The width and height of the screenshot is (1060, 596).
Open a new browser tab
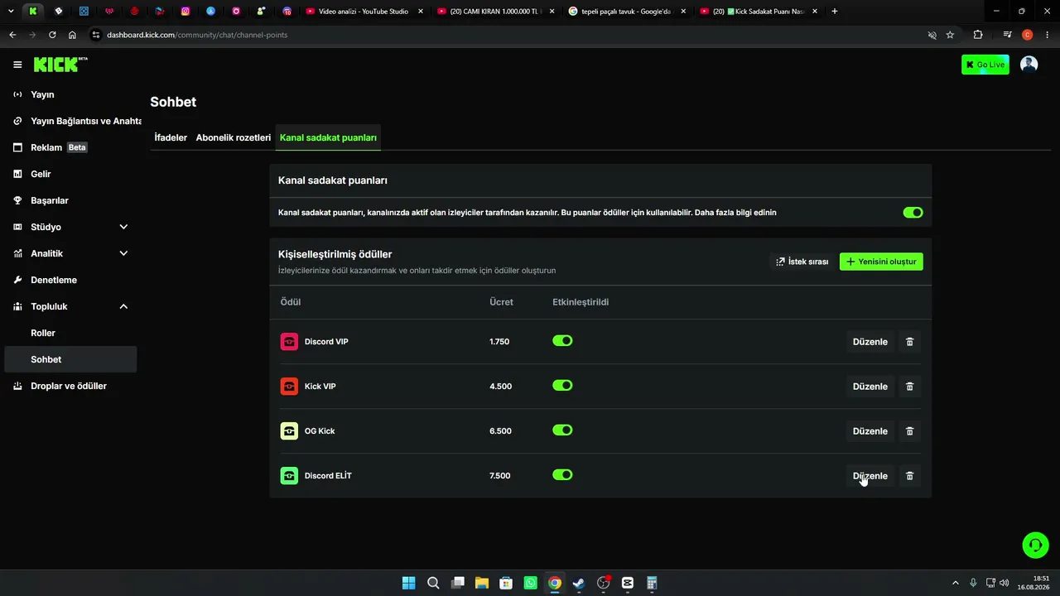pos(834,12)
